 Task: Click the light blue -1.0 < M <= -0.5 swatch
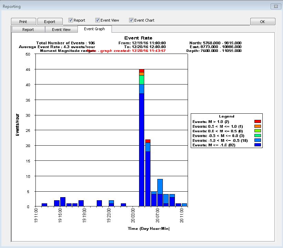pos(258,140)
